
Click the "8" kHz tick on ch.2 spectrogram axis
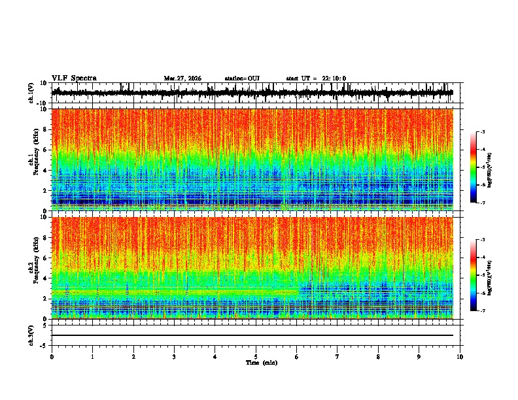click(45, 238)
